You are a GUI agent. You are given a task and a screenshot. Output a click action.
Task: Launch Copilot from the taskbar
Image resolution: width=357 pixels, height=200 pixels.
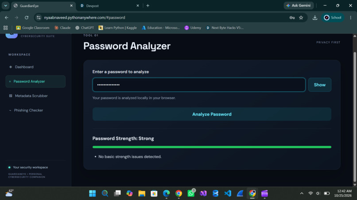tap(129, 193)
